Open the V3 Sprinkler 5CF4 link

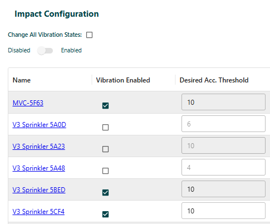point(38,212)
